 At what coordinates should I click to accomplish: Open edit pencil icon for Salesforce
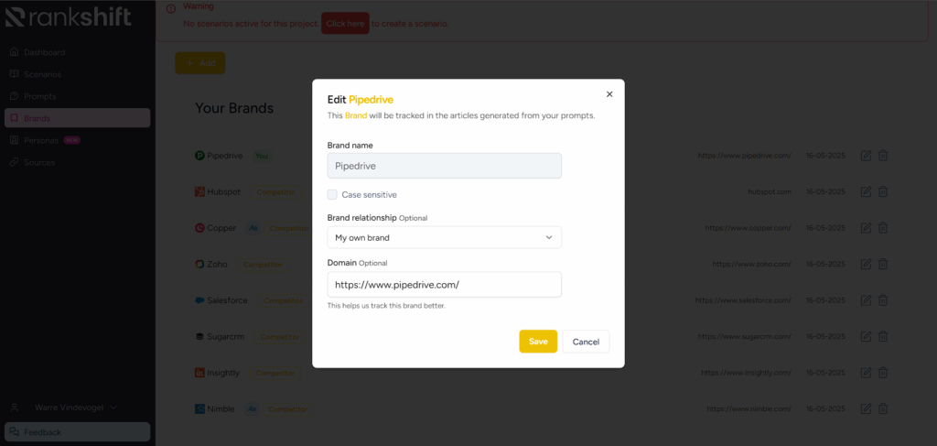(866, 300)
